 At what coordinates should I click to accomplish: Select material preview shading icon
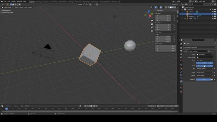tap(173, 7)
